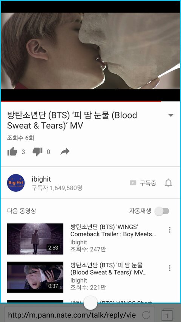Tap the share arrow icon
This screenshot has width=181, height=322.
coord(65,151)
